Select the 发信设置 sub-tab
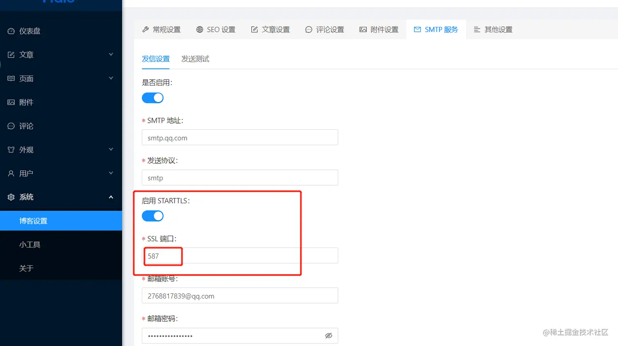The width and height of the screenshot is (618, 346). tap(156, 59)
